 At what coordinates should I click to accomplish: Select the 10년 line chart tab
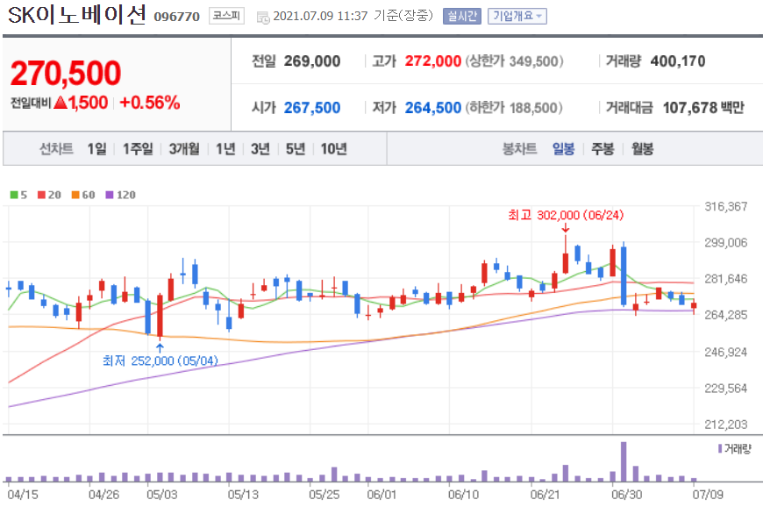tap(334, 148)
